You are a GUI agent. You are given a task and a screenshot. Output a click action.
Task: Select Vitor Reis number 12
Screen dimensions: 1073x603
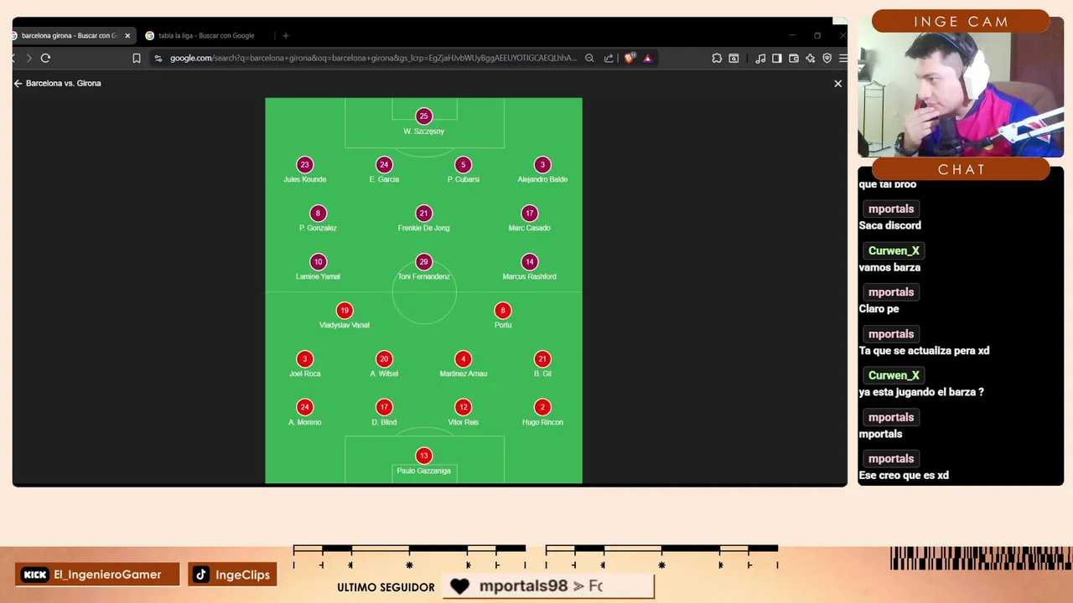click(463, 413)
